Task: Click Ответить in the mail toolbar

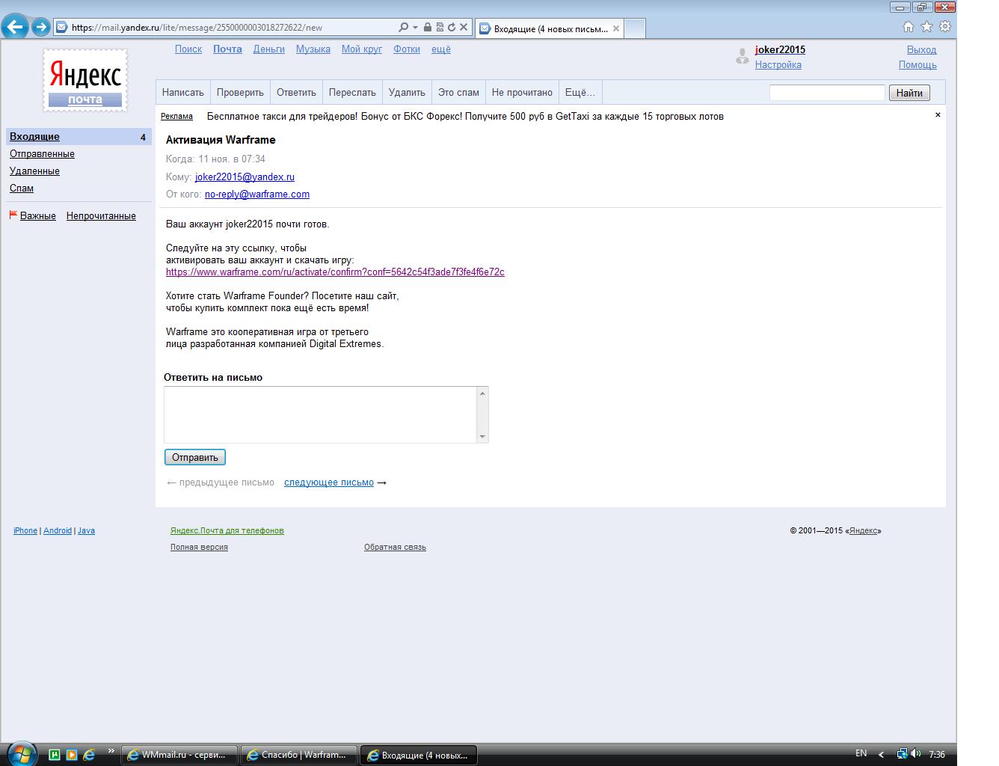Action: click(x=296, y=93)
